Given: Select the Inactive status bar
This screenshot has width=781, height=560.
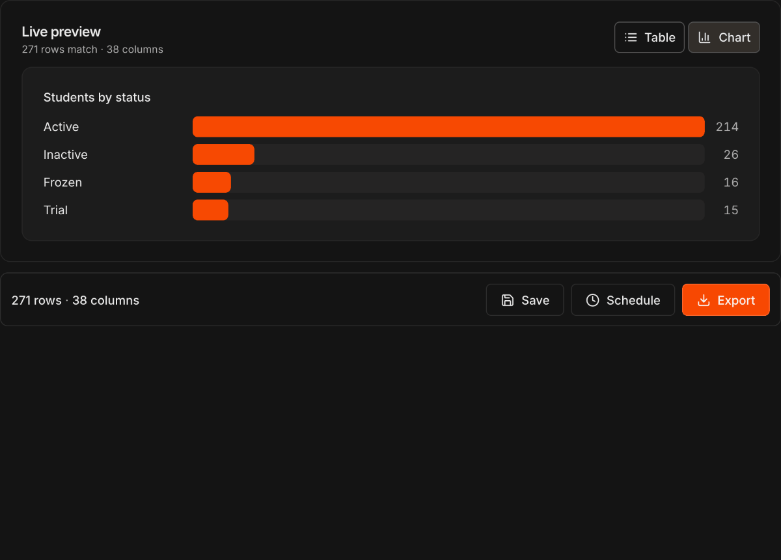Looking at the screenshot, I should [223, 154].
